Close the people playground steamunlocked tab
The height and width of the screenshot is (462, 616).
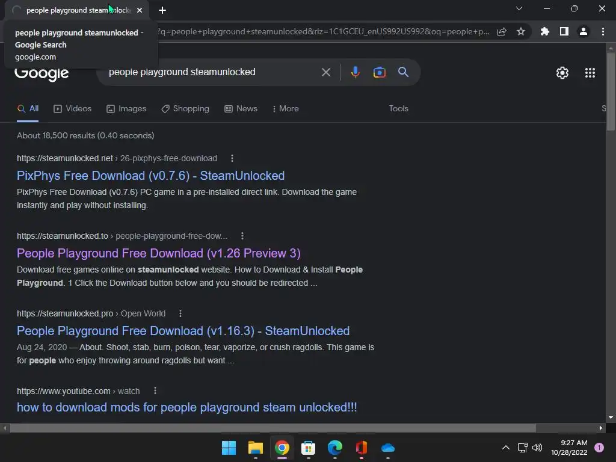pos(140,10)
